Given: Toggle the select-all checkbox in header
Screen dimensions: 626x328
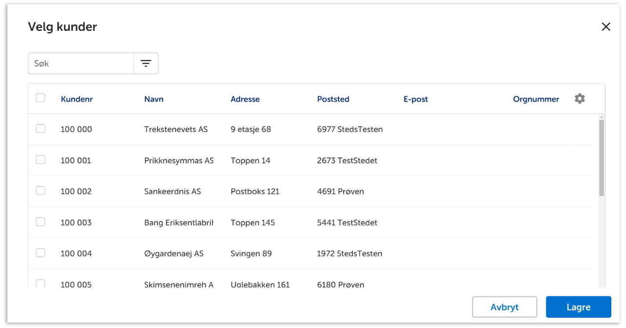Looking at the screenshot, I should coord(41,98).
